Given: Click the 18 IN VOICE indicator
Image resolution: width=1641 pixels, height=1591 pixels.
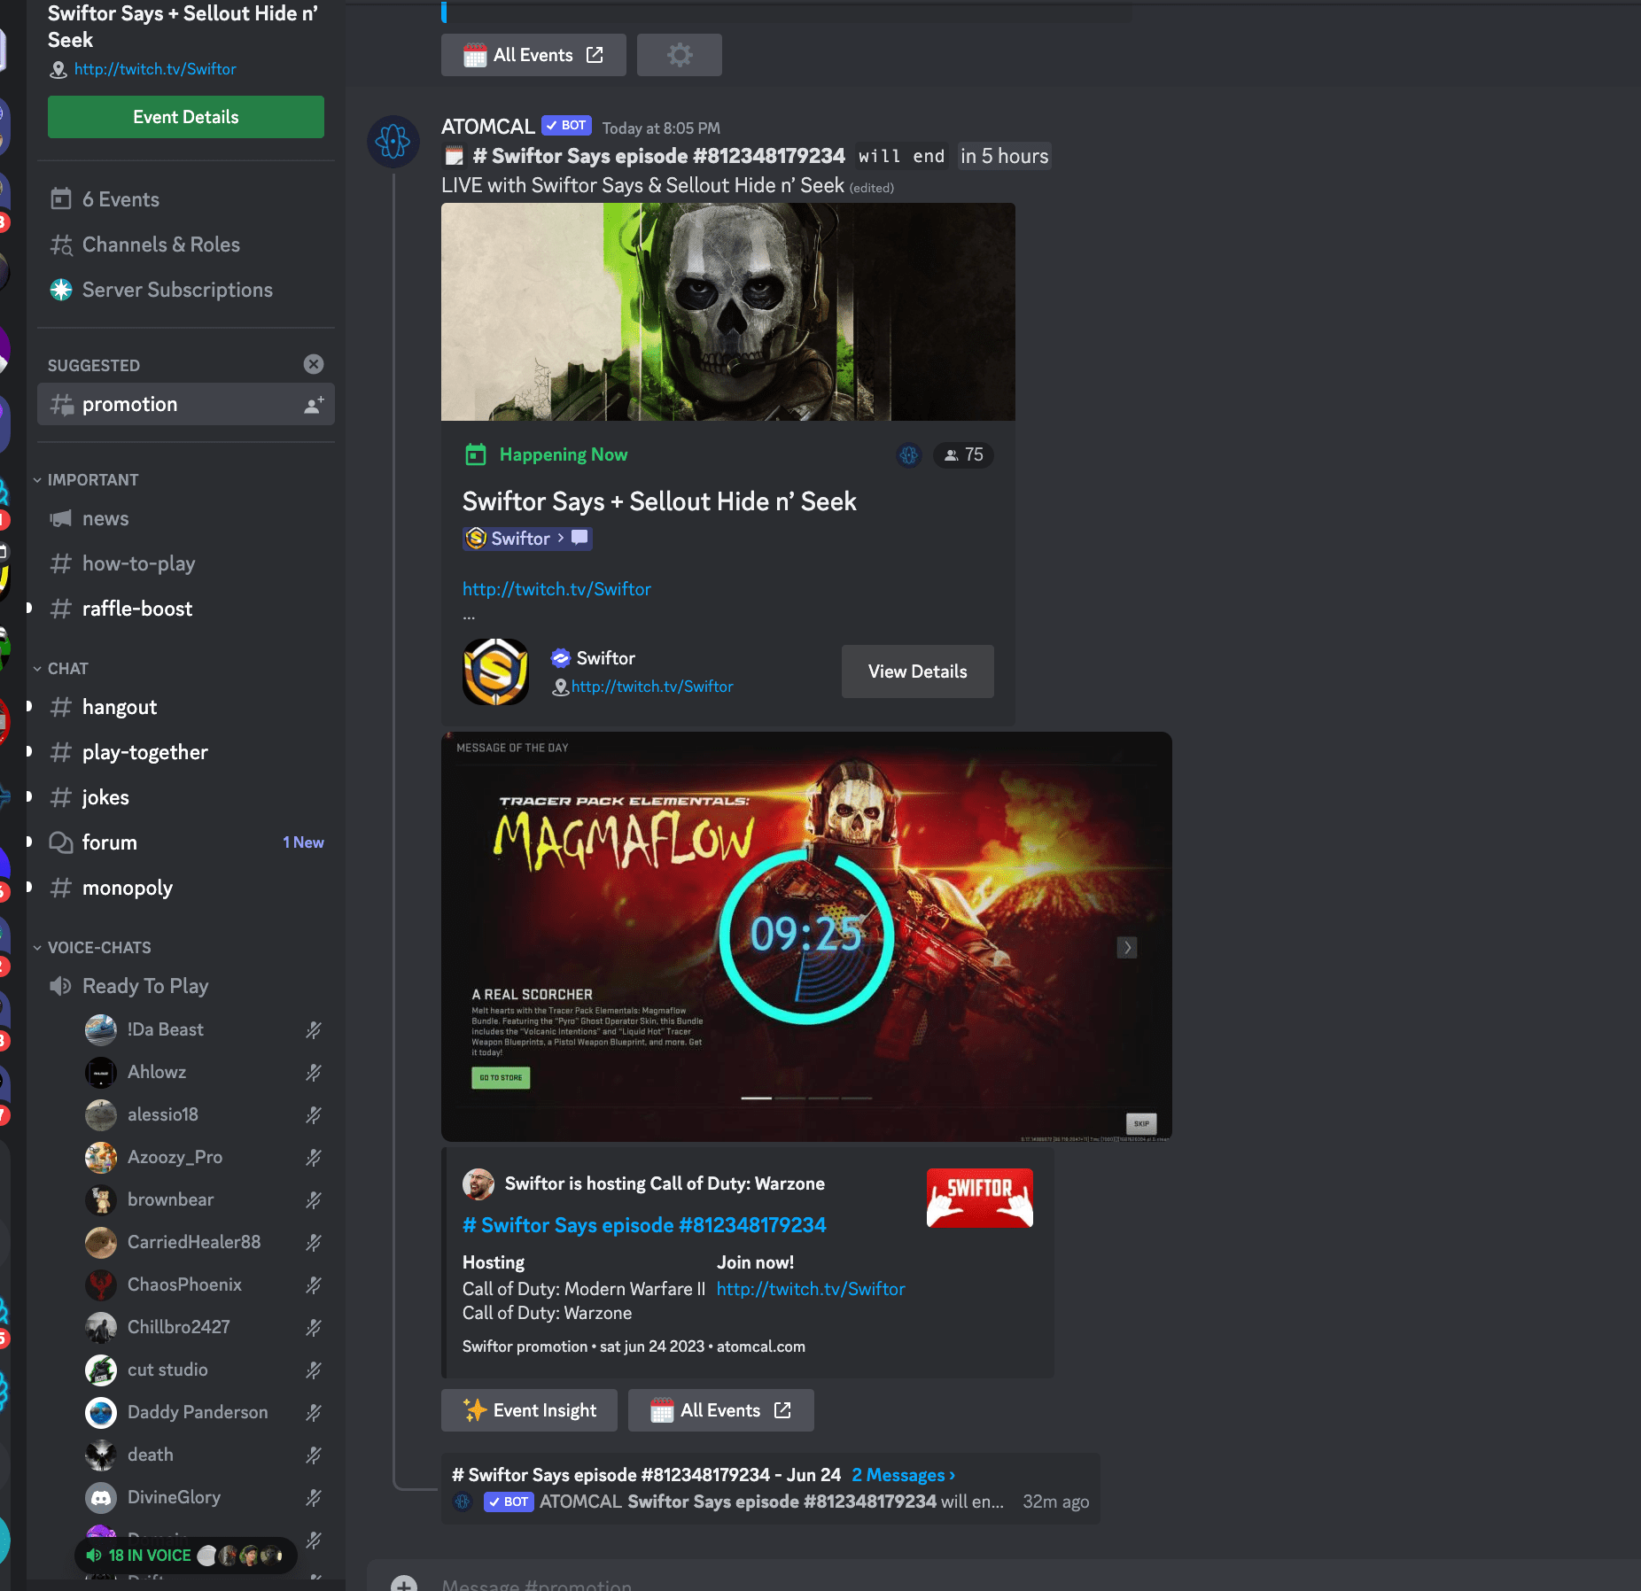Looking at the screenshot, I should (185, 1556).
